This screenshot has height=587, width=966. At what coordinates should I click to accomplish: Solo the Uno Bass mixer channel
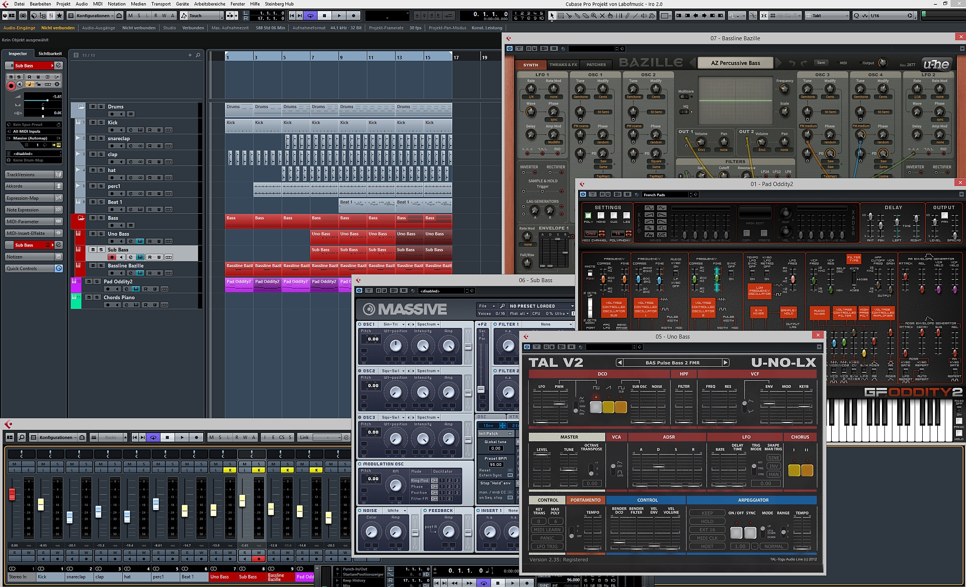pyautogui.click(x=230, y=464)
